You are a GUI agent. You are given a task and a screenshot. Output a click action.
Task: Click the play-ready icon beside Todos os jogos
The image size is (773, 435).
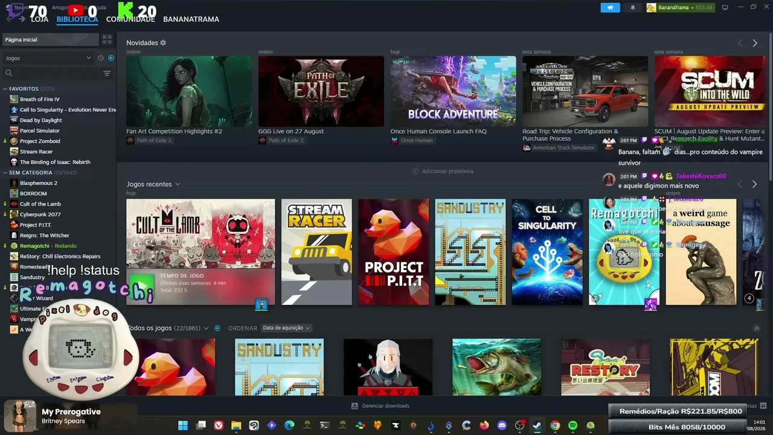(x=217, y=328)
